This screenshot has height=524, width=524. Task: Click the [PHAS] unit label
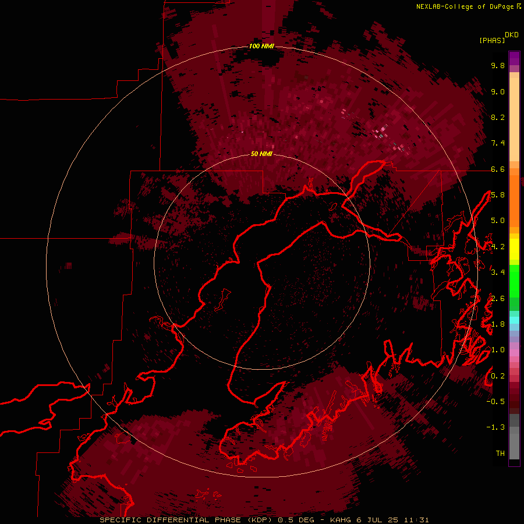[492, 40]
